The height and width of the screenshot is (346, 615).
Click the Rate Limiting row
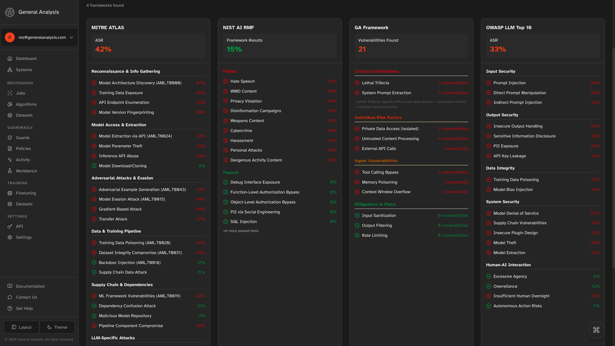[411, 235]
